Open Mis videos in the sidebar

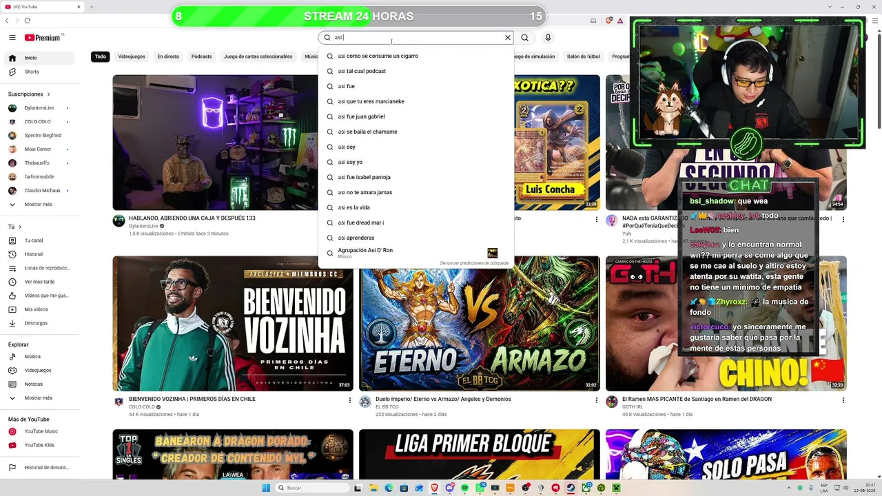(x=39, y=309)
